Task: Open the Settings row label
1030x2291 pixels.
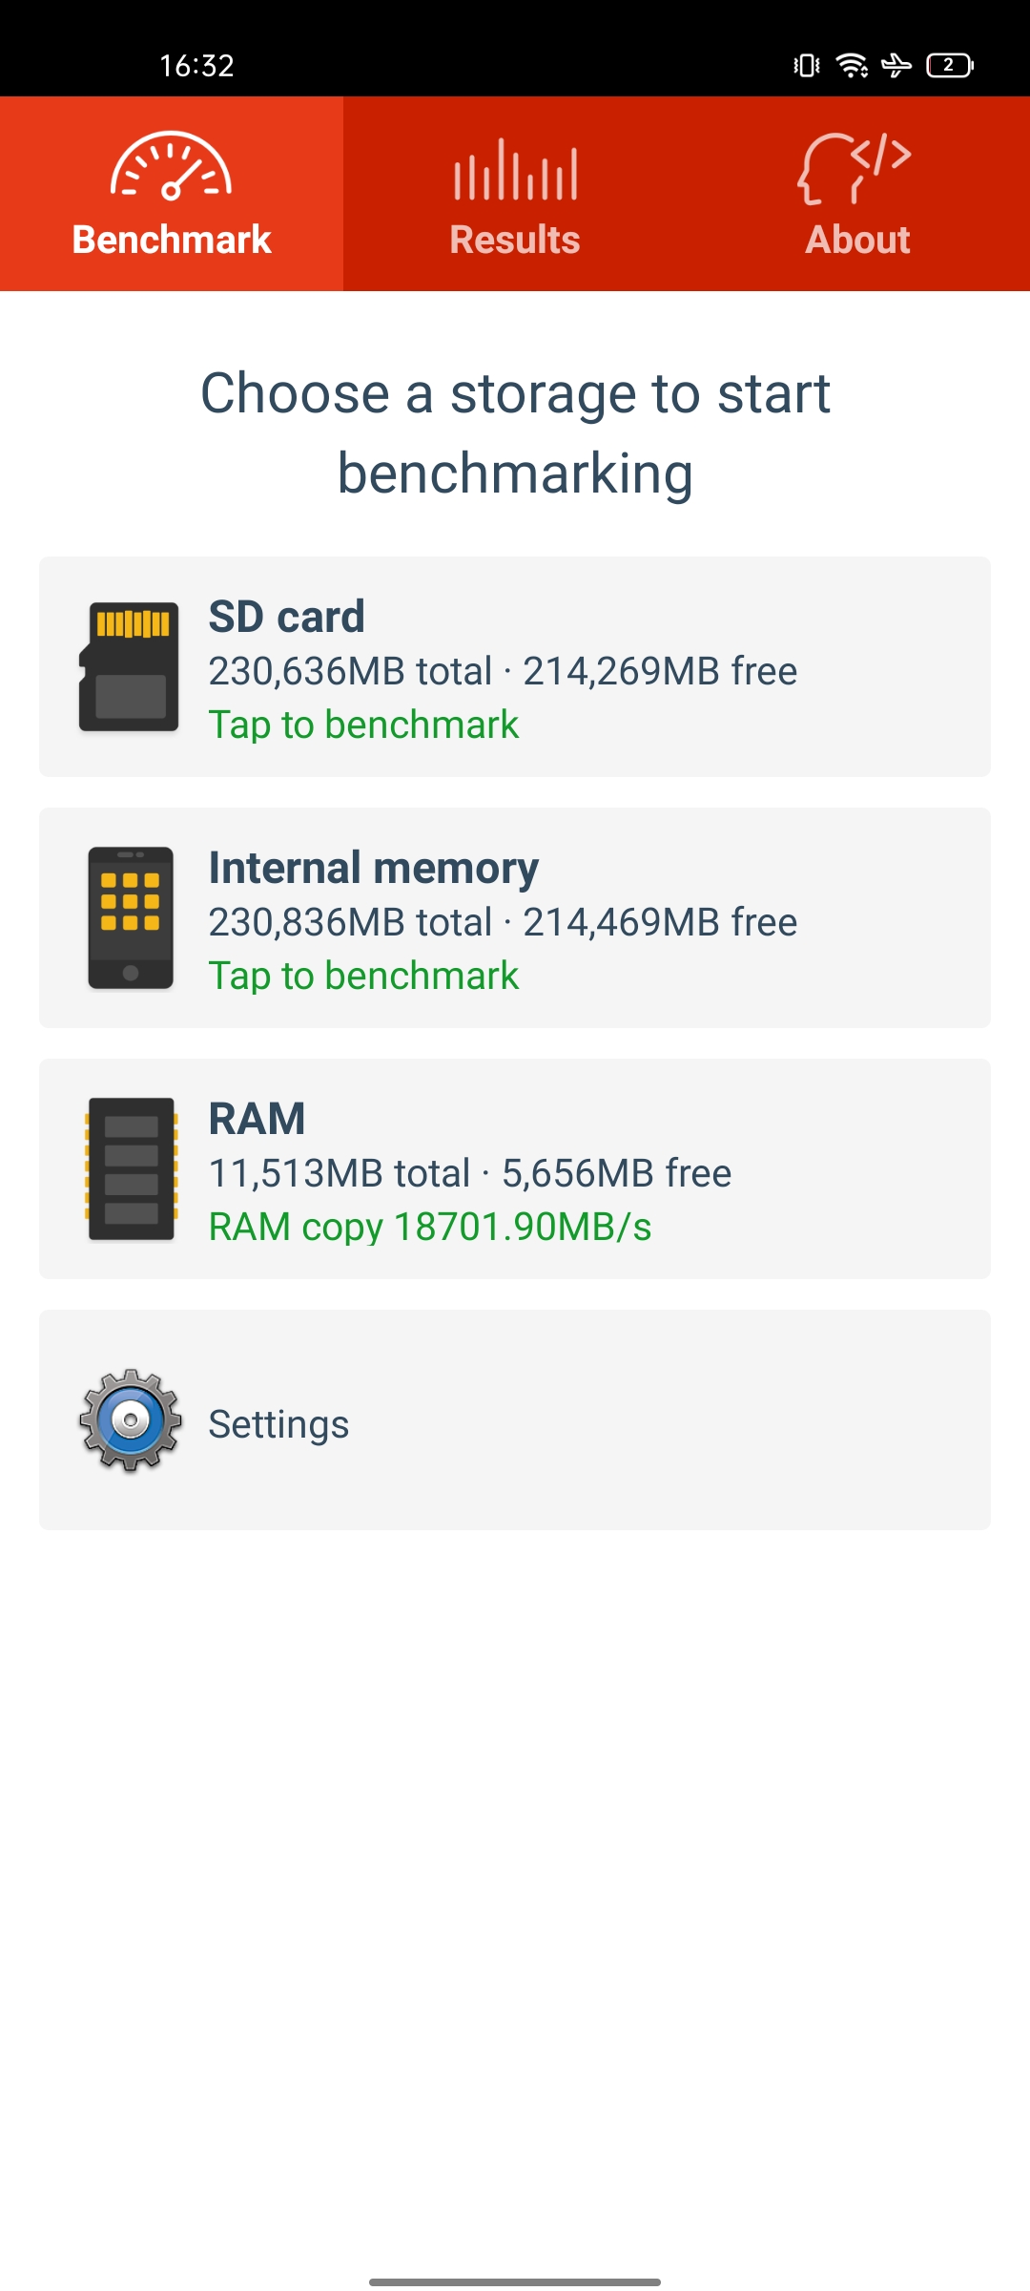Action: pyautogui.click(x=278, y=1424)
